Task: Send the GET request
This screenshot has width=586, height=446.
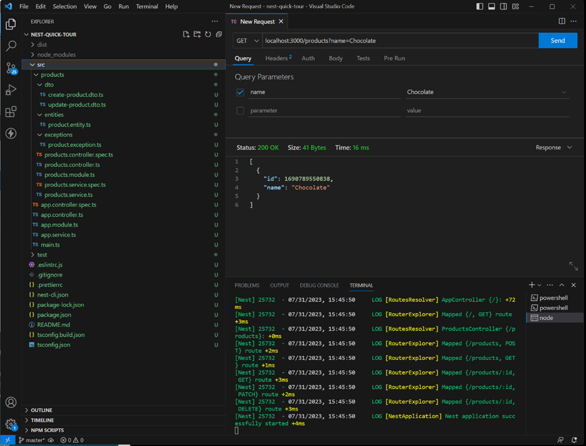Action: (x=557, y=40)
